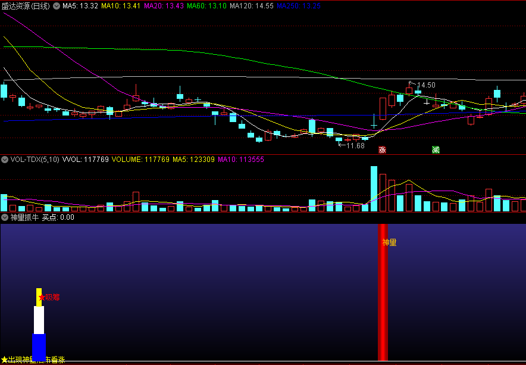This screenshot has width=526, height=365.
Task: Click the 神里 label on signal bar
Action: point(390,242)
